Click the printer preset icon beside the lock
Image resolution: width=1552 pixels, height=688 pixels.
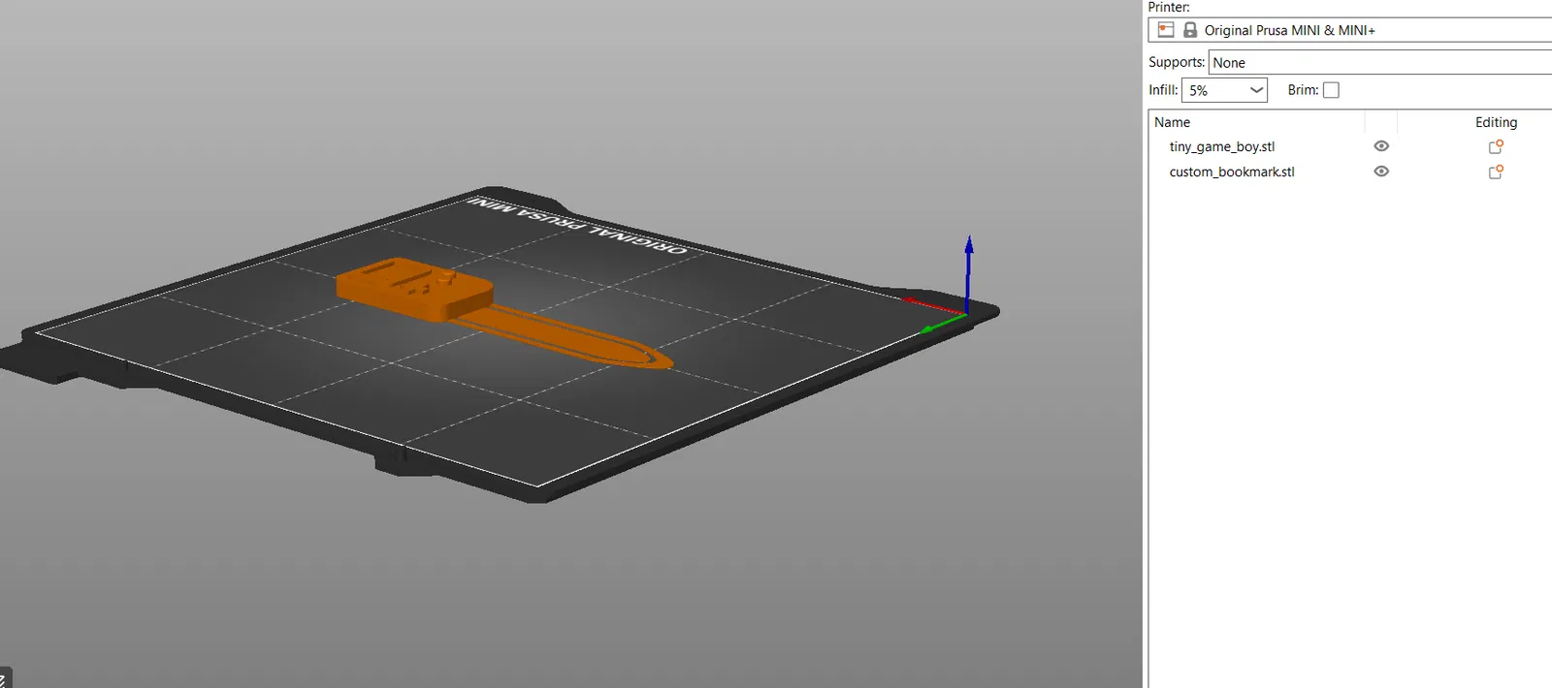click(x=1166, y=30)
